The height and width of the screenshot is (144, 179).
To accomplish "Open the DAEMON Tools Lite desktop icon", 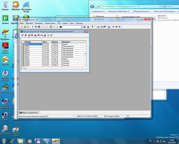I will (x=5, y=76).
